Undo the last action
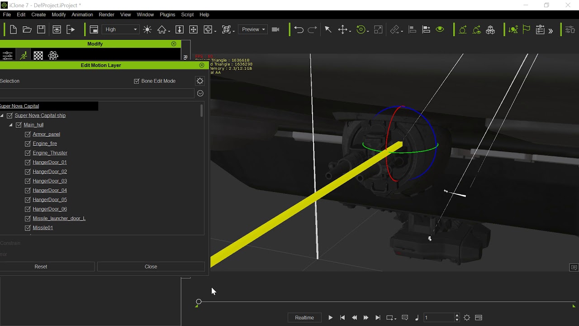579x326 pixels. [299, 29]
